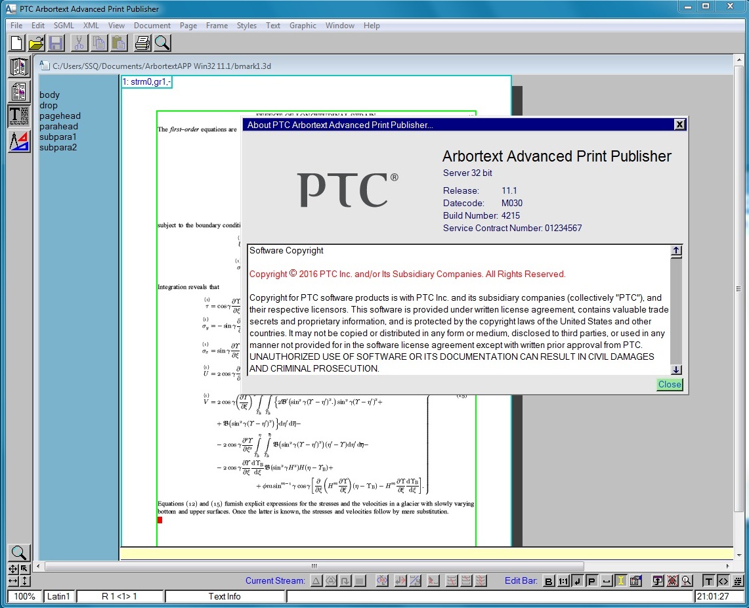The image size is (749, 608).
Task: Open the SGML menu
Action: tap(64, 26)
